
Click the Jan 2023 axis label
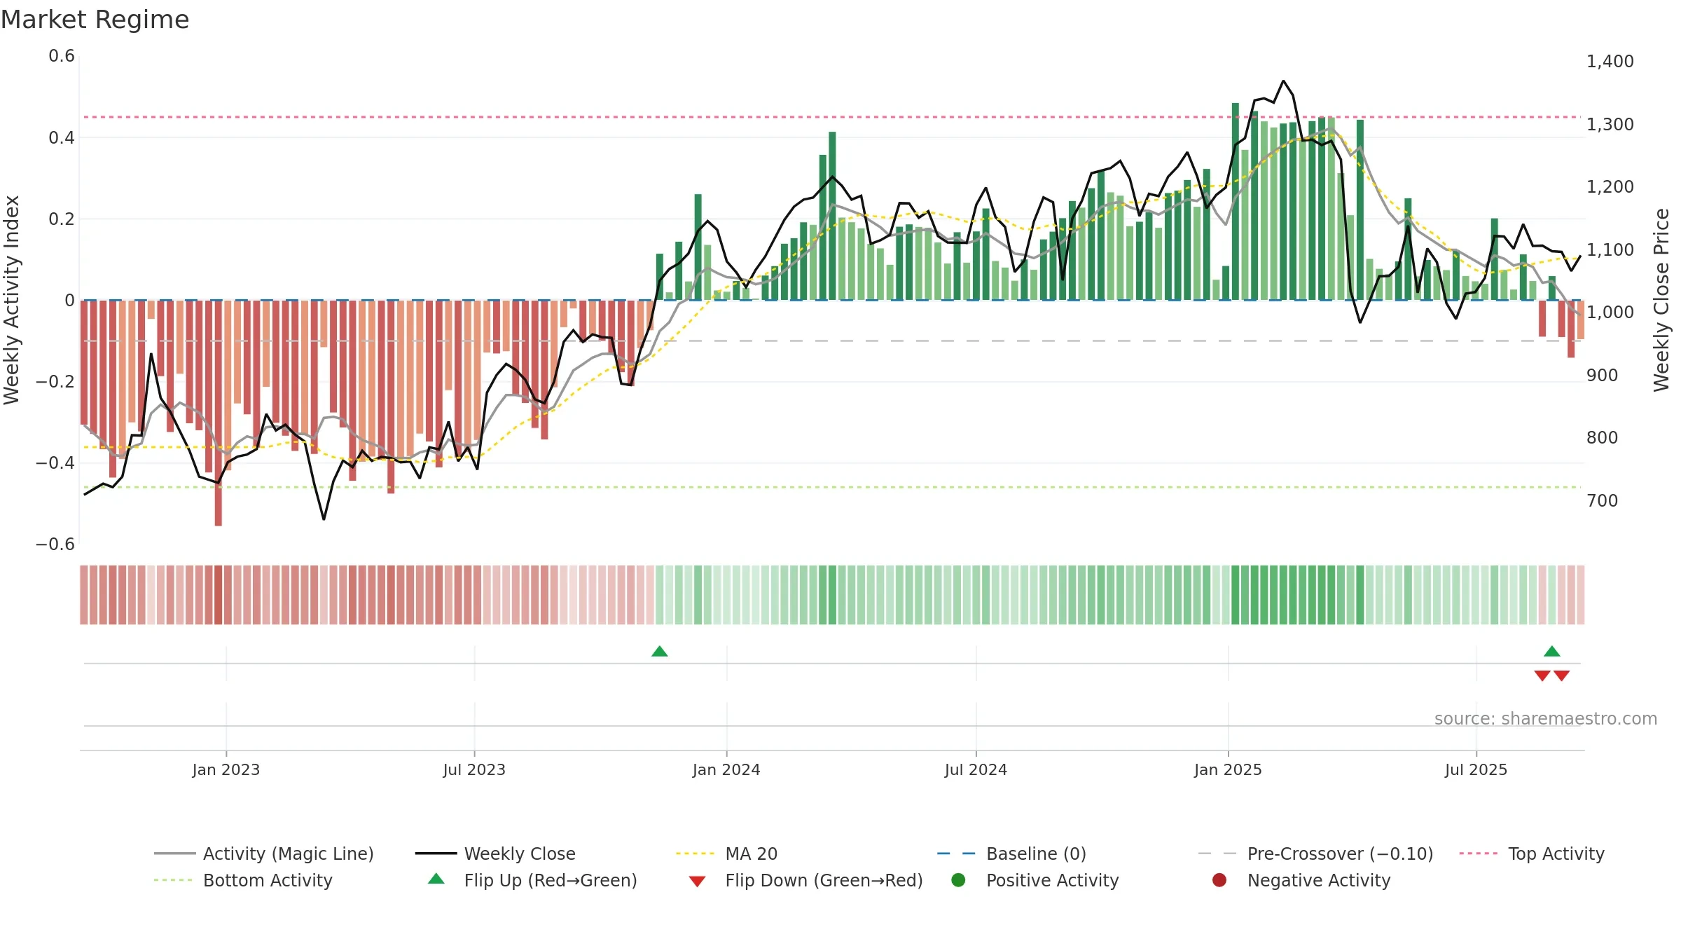pos(226,769)
